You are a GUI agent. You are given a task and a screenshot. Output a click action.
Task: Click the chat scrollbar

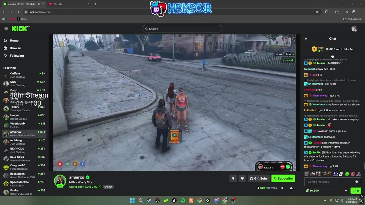[364, 166]
